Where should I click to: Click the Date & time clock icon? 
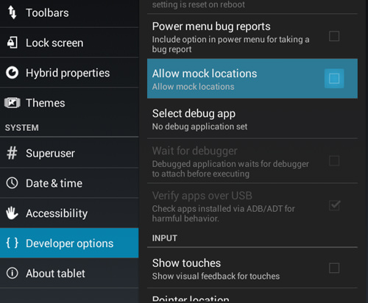click(x=12, y=183)
